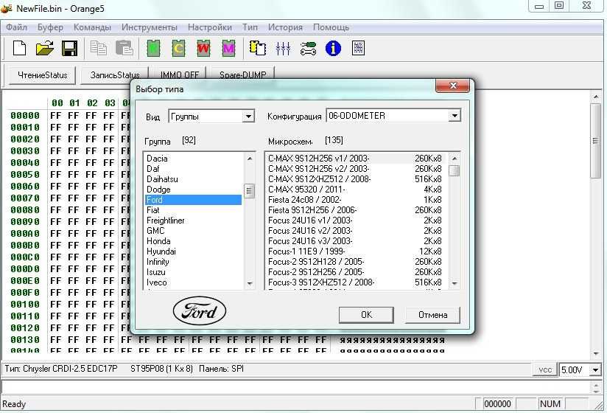Screen dimensions: 607x413
Task: Select Daf in the group list
Action: (193, 169)
